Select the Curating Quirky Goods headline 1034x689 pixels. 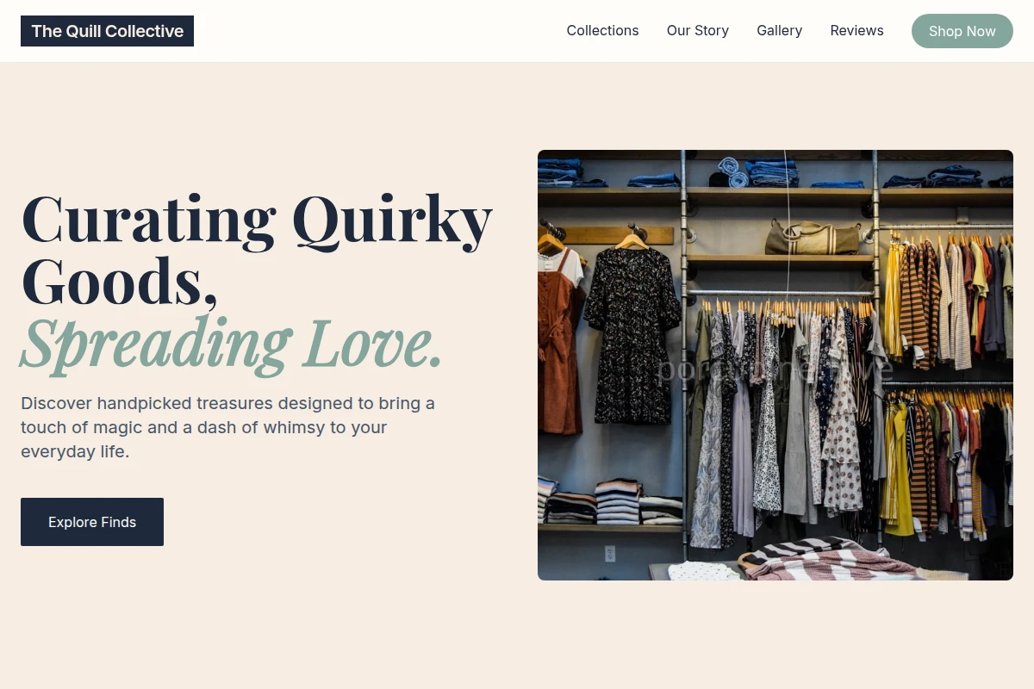coord(257,250)
